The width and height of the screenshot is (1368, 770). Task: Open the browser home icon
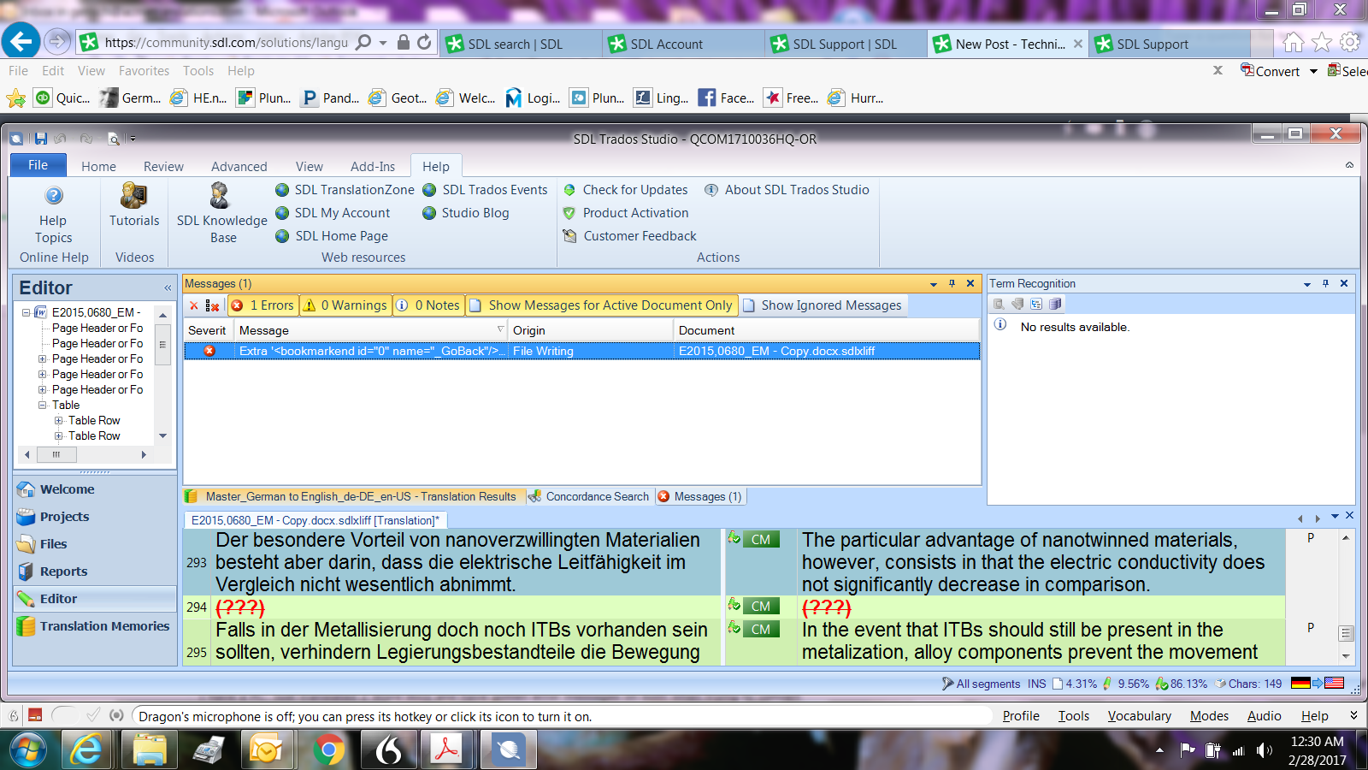pos(1294,41)
